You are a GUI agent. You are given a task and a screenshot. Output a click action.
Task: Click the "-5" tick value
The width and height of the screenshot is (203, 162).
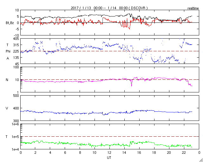coord(17,29)
